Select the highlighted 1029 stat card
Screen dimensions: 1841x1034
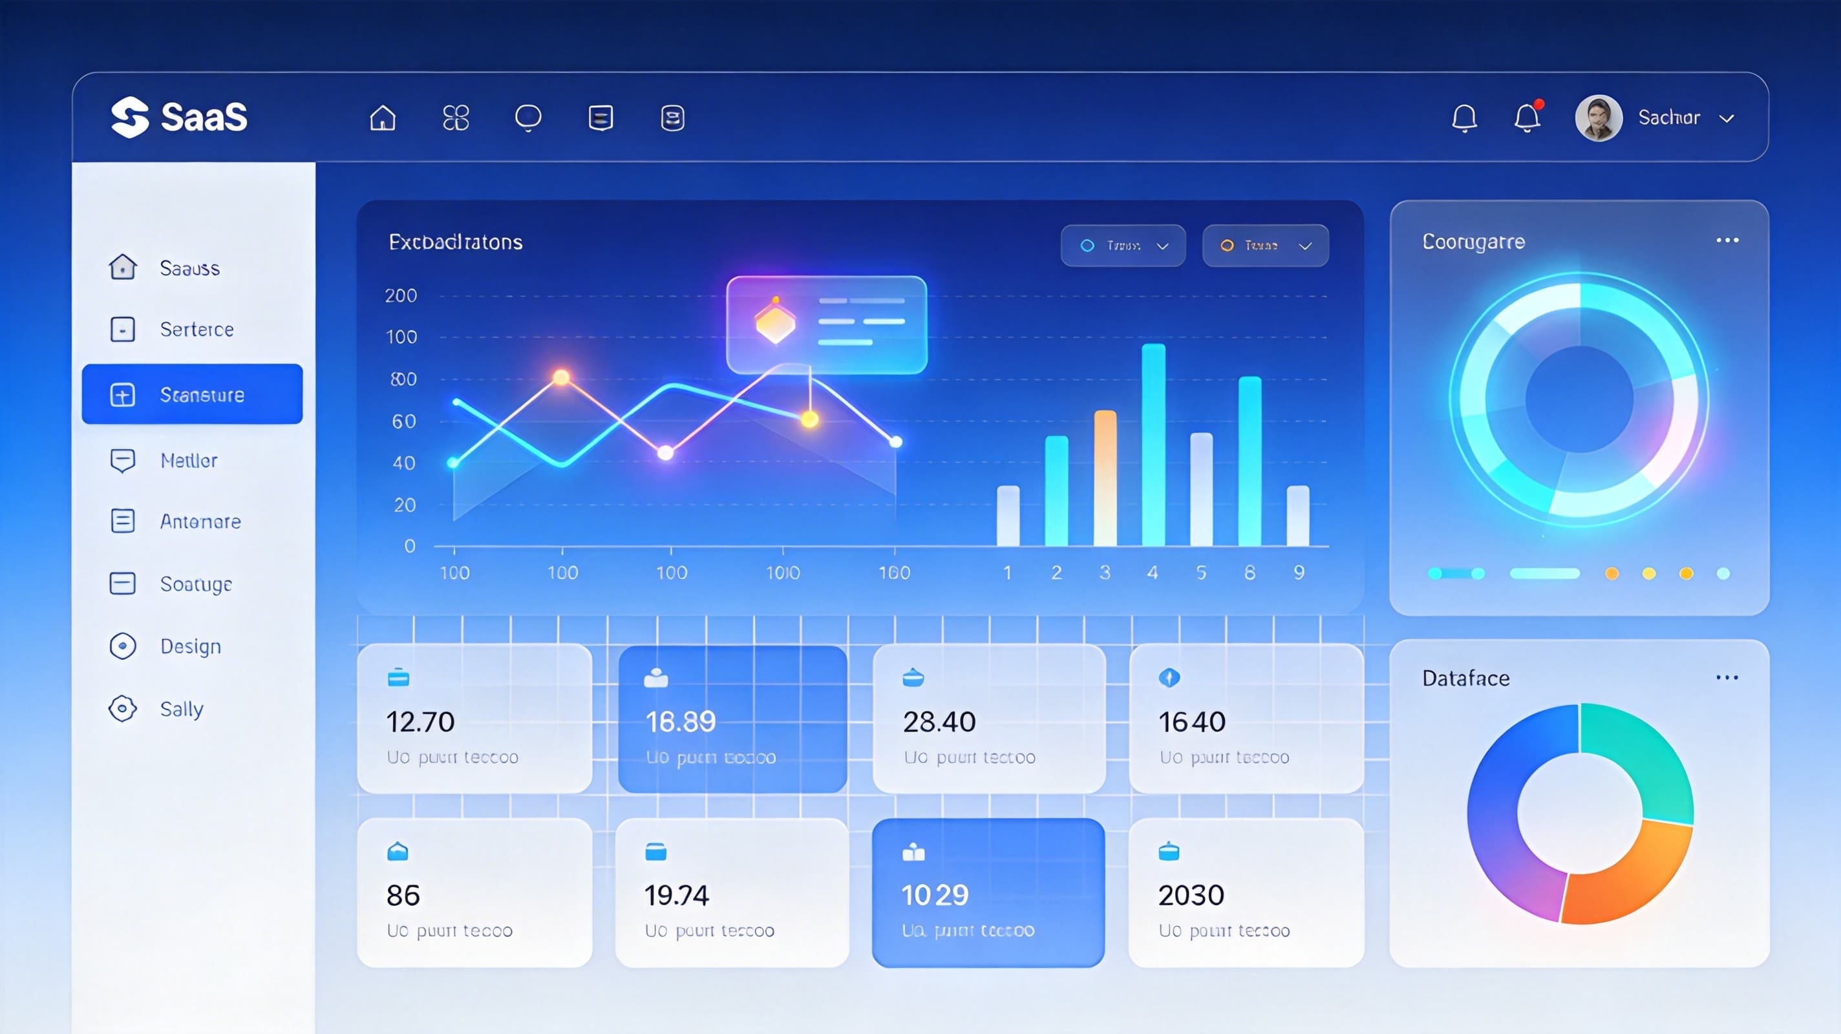click(x=988, y=893)
